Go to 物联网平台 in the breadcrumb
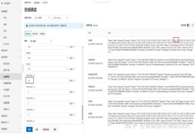Viewport: 195px width, 134px height. coord(27,2)
